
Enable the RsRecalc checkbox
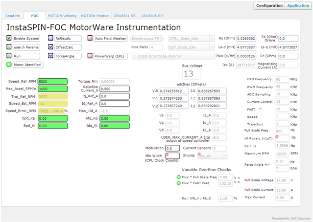50,38
